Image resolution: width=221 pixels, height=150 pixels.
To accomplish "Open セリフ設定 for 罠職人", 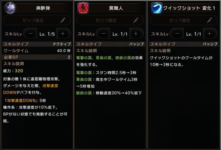I will pos(107,20).
